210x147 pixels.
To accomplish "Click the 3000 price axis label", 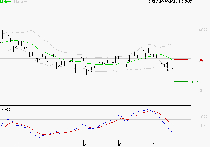I will 203,90.
